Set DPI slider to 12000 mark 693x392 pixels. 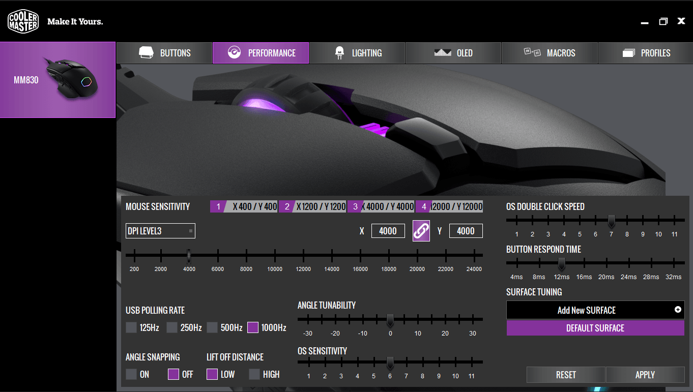[303, 255]
